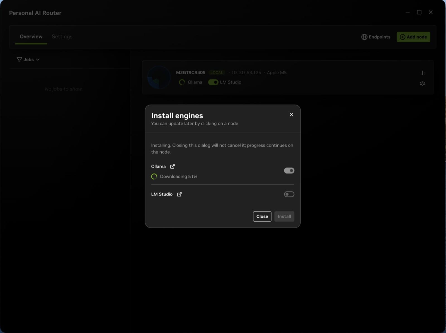Click the Close button in dialog
The height and width of the screenshot is (333, 446).
262,216
